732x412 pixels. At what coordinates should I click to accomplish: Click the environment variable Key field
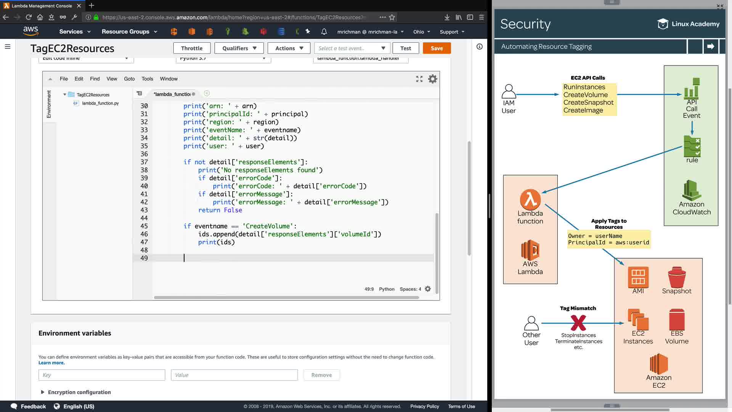(101, 375)
